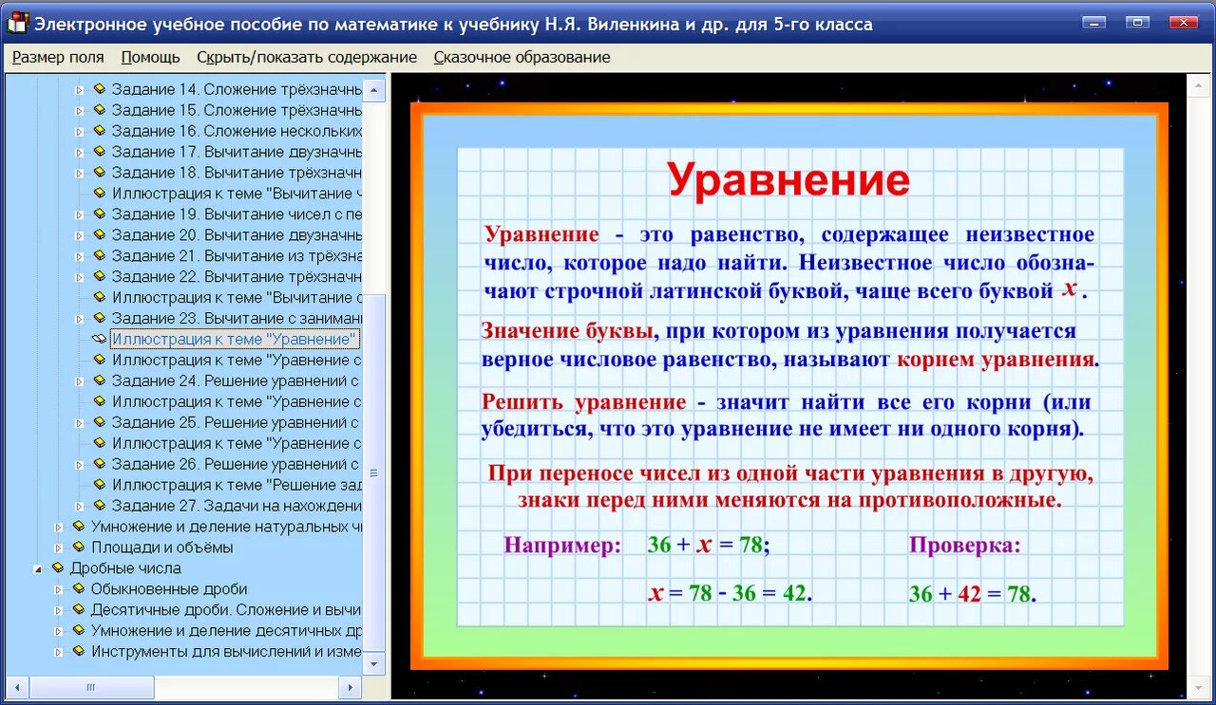
Task: Click the book icon beside Задание 16
Action: [x=99, y=131]
